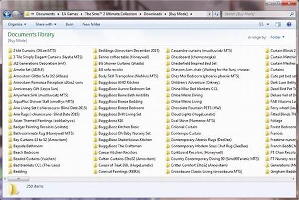Select BG Shower Curtains (Shasta) name

point(121,63)
